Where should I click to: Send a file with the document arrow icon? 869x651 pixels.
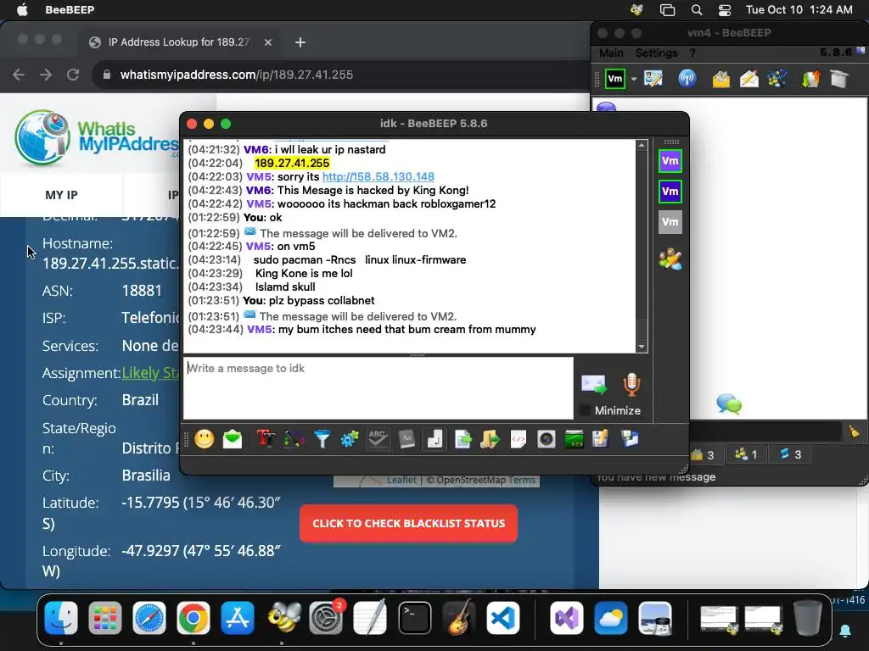tap(463, 440)
